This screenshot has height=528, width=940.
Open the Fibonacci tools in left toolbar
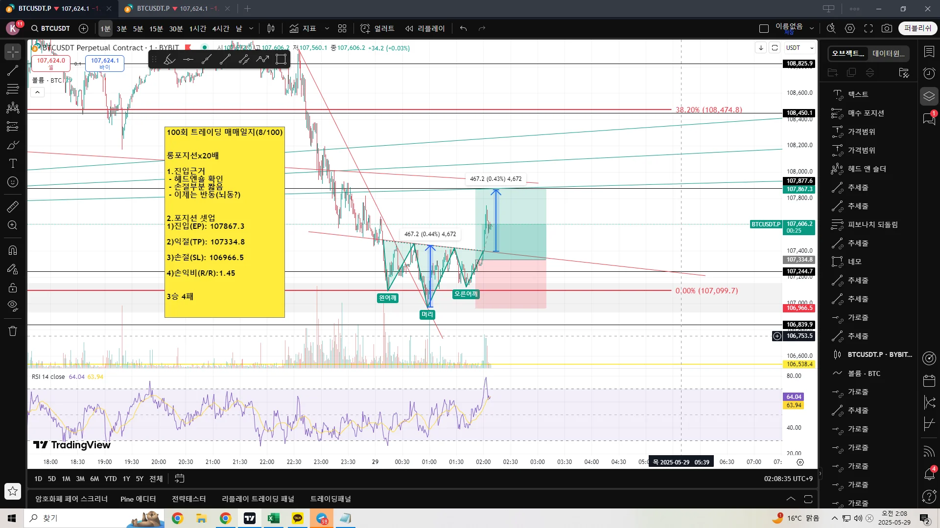coord(13,89)
